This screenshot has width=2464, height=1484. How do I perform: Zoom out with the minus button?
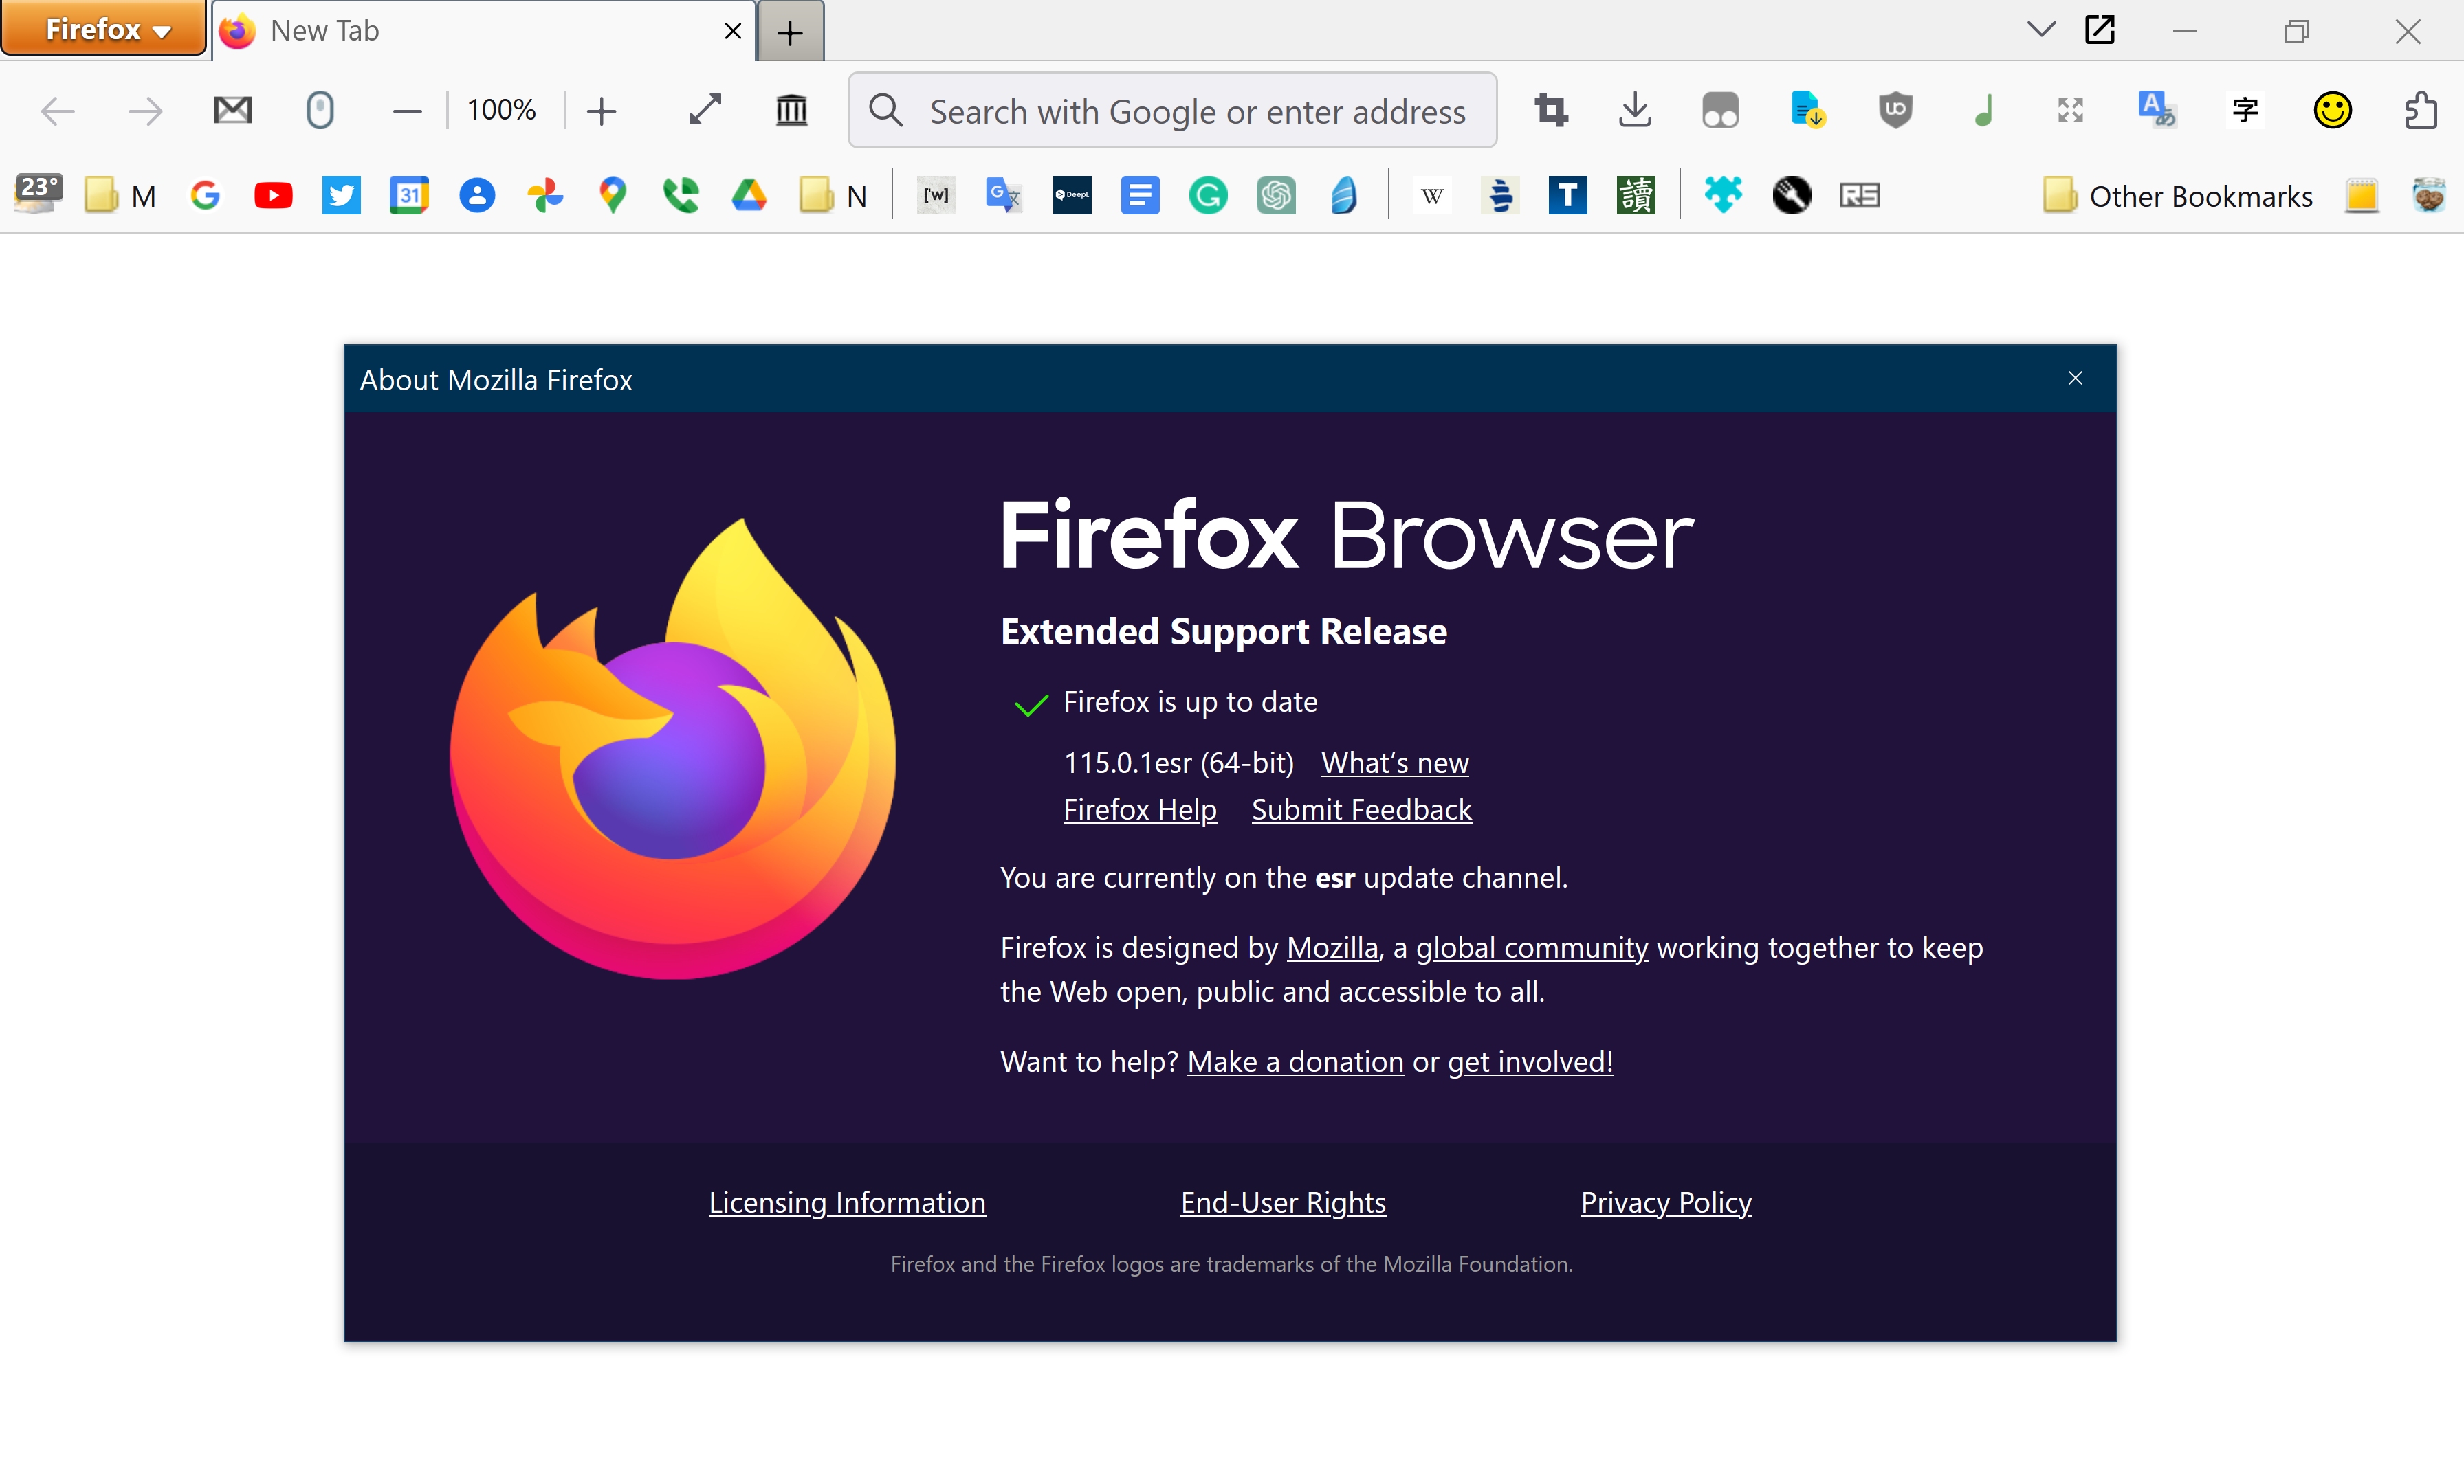(407, 111)
